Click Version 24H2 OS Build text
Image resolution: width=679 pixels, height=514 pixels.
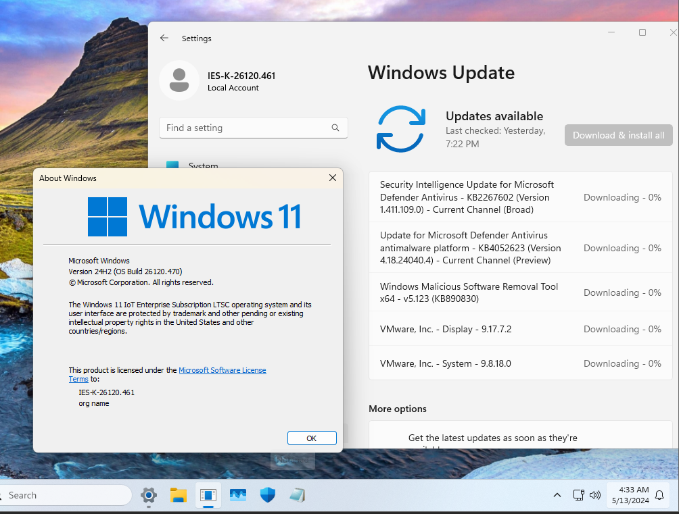click(125, 272)
